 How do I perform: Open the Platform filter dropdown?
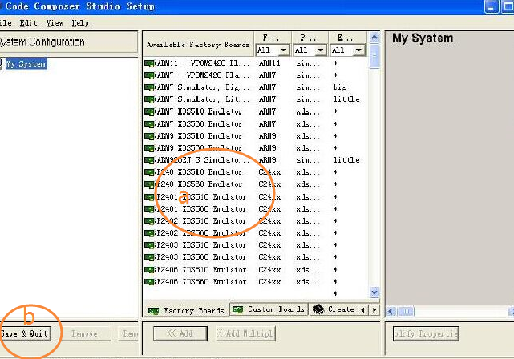pos(321,50)
